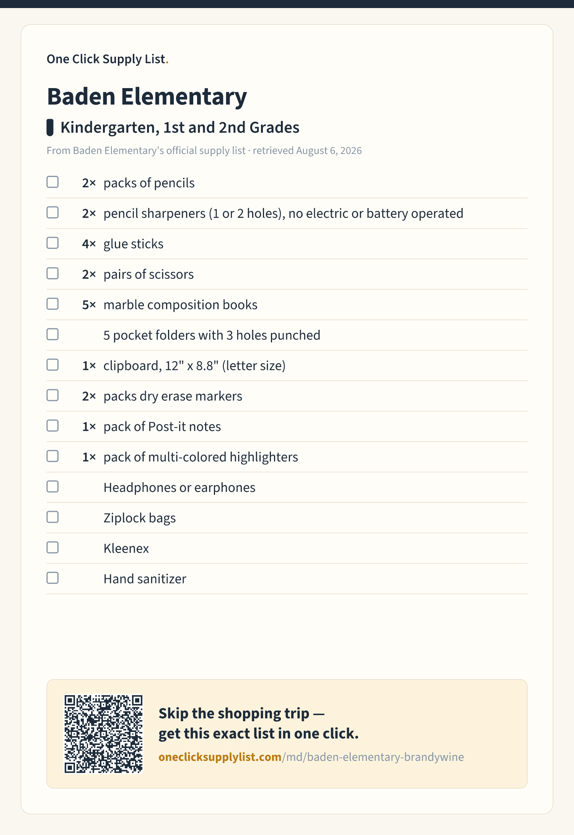Check off the glue sticks item
The height and width of the screenshot is (835, 574).
[x=52, y=243]
